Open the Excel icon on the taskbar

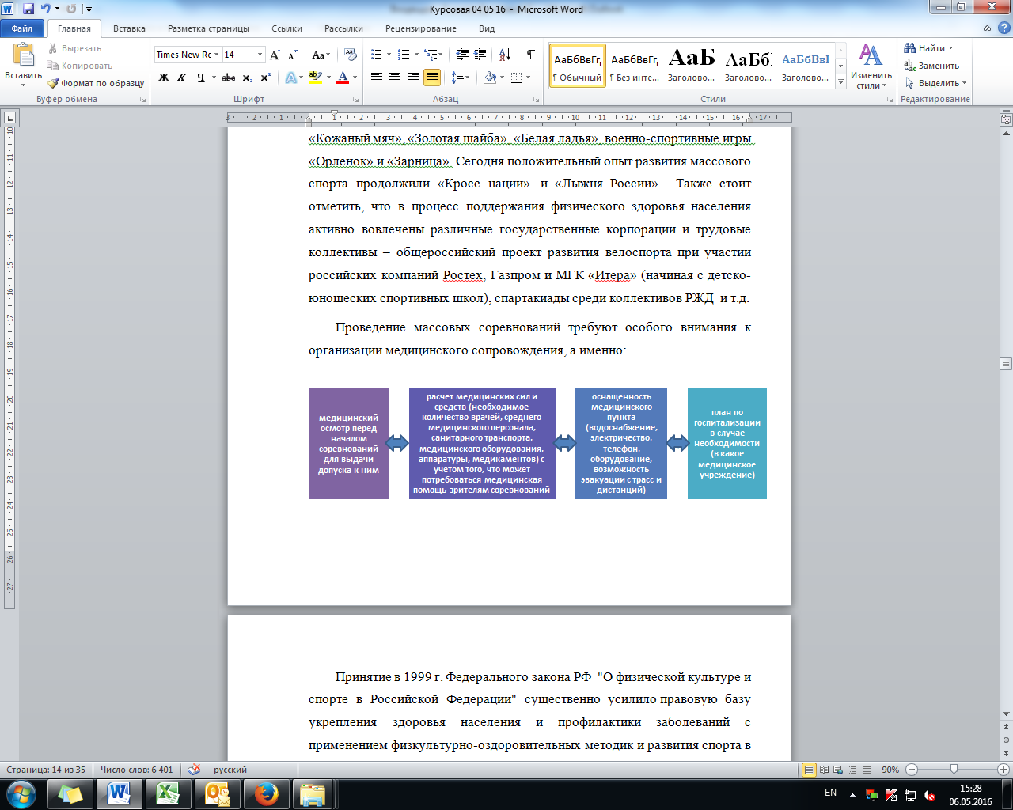(168, 793)
